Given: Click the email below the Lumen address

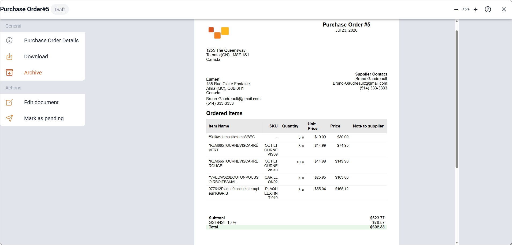Looking at the screenshot, I should pyautogui.click(x=233, y=99).
